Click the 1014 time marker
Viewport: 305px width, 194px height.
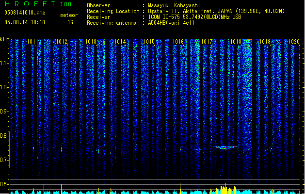pyautogui.click(x=120, y=42)
